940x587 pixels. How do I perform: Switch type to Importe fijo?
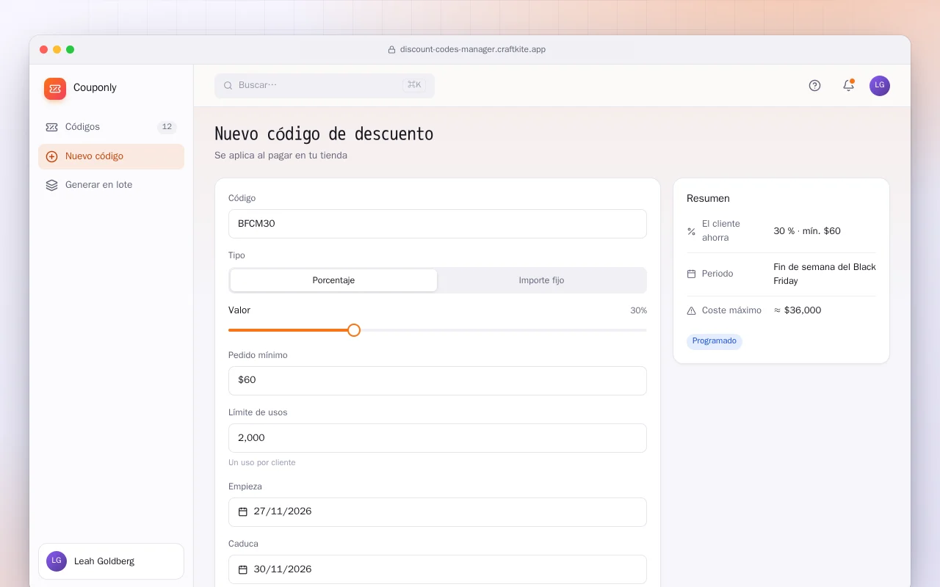point(541,280)
